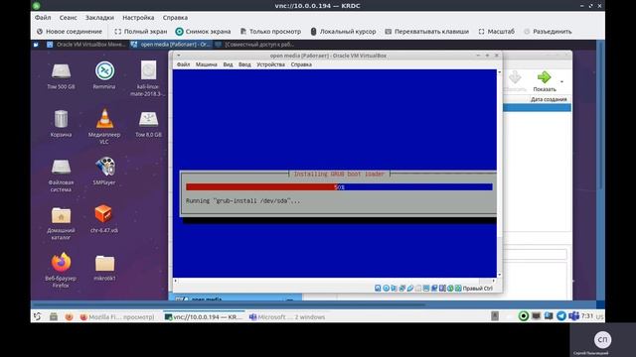Image resolution: width=636 pixels, height=357 pixels.
Task: Toggle Масштаб scaling option
Action: 497,31
